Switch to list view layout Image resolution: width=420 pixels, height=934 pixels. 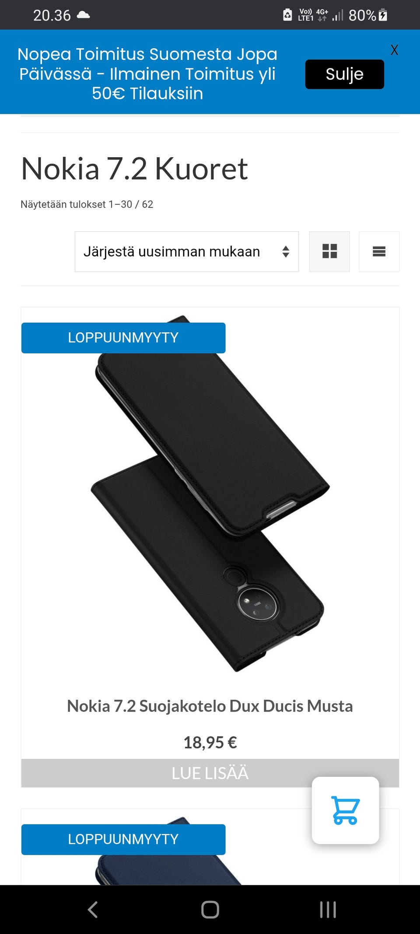coord(379,251)
